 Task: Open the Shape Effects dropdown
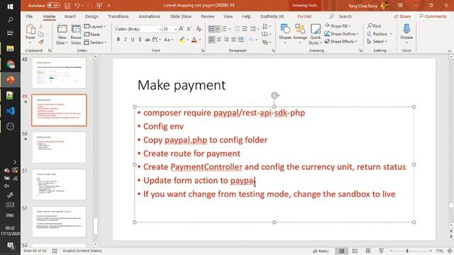(341, 41)
